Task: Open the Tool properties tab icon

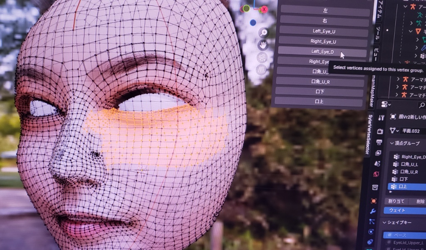Action: coord(381,118)
